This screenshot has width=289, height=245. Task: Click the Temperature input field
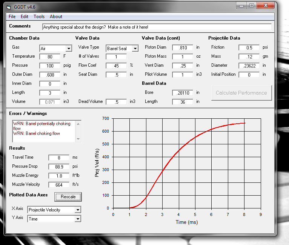click(x=50, y=57)
